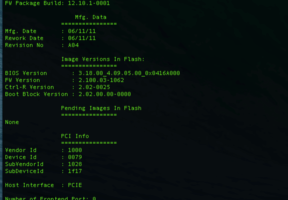
Task: Click the Rework Date label
Action: tap(24, 38)
